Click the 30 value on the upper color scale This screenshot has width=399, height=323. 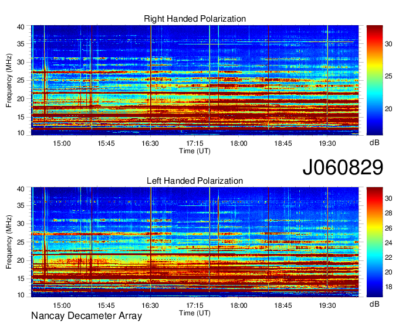coord(388,44)
